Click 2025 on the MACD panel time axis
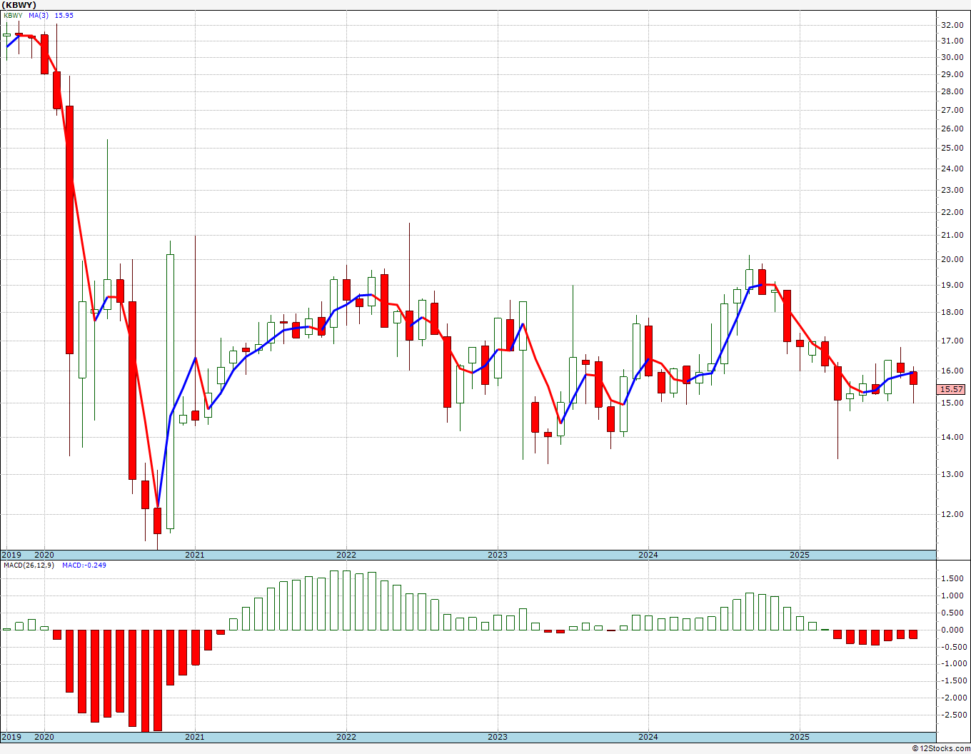 pos(800,737)
